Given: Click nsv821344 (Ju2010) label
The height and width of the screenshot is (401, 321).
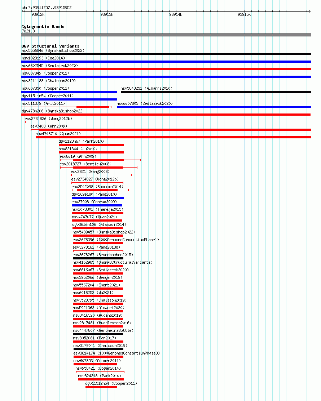Looking at the screenshot, I should click(78, 149).
